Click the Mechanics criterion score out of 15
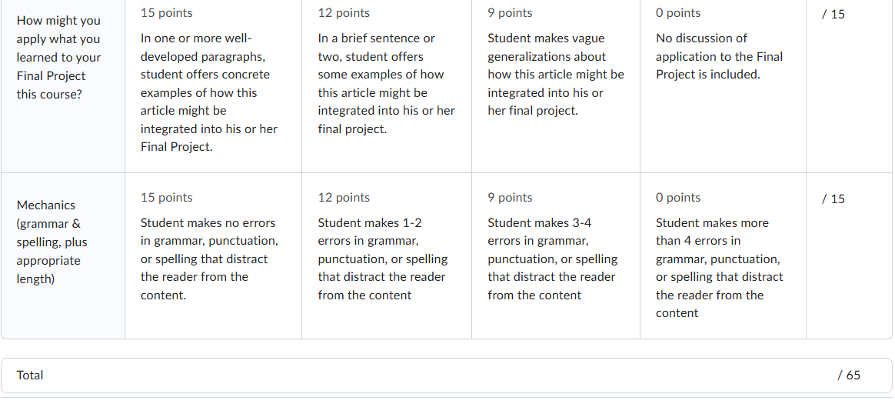This screenshot has width=895, height=404. pos(833,199)
